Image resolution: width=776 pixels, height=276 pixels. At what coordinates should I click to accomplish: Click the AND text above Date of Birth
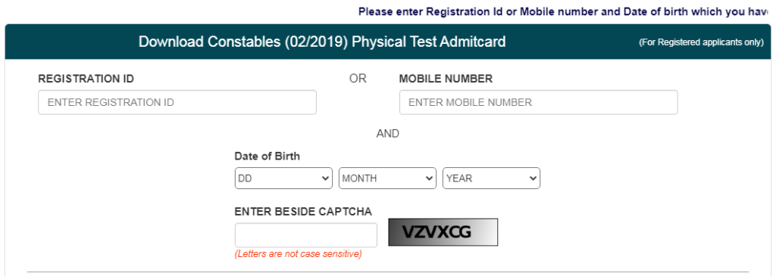coord(387,134)
